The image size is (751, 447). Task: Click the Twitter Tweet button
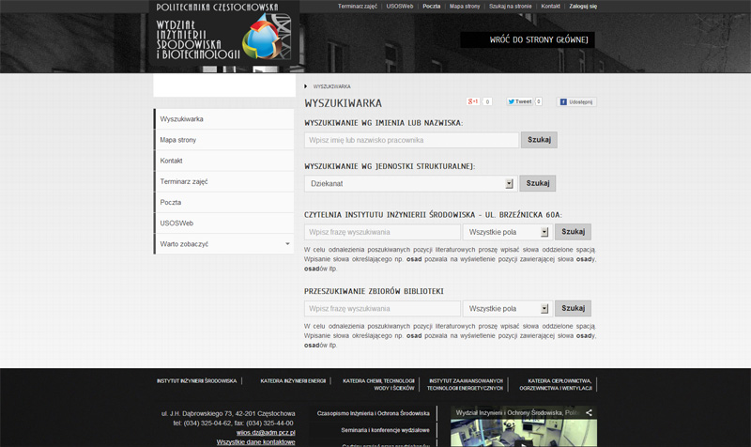pos(520,101)
